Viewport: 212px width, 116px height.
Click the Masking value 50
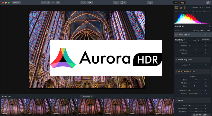click(206, 94)
